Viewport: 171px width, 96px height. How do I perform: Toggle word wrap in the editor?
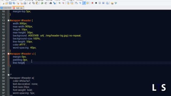(x=76, y=3)
